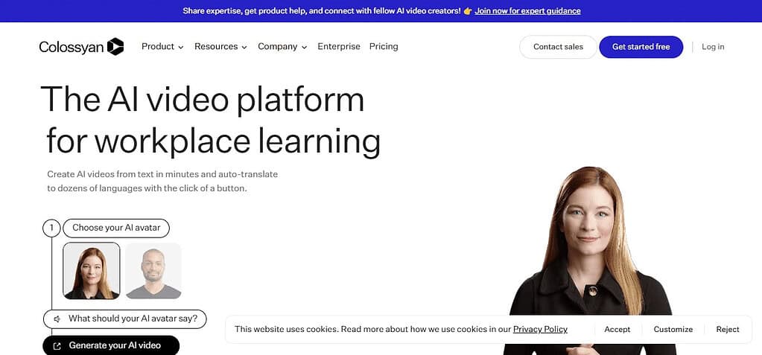
Task: Click the Choose your AI avatar label
Action: (116, 228)
